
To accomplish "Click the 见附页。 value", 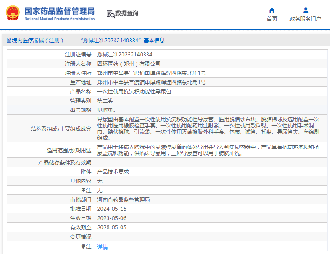I will 106,110.
